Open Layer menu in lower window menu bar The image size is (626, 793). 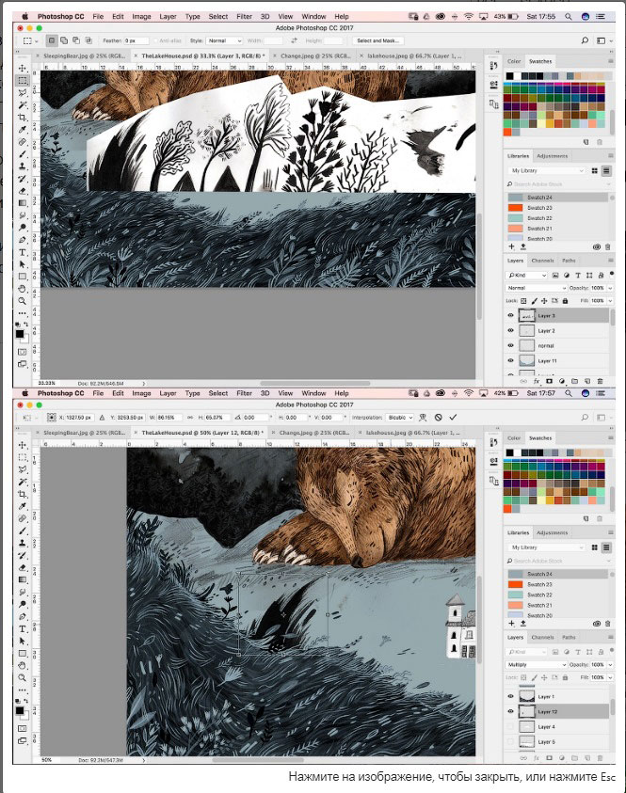[168, 393]
